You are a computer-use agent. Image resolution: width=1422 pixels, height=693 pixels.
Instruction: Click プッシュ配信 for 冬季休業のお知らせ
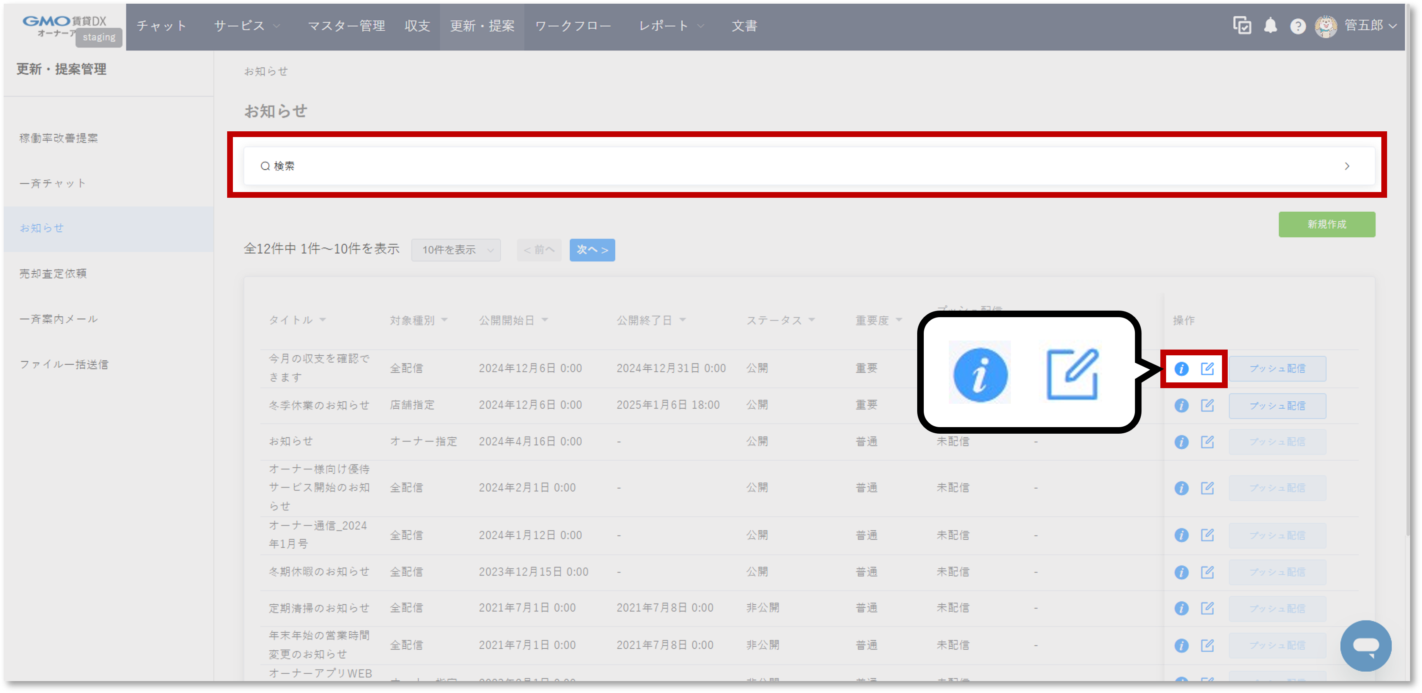[x=1277, y=406]
